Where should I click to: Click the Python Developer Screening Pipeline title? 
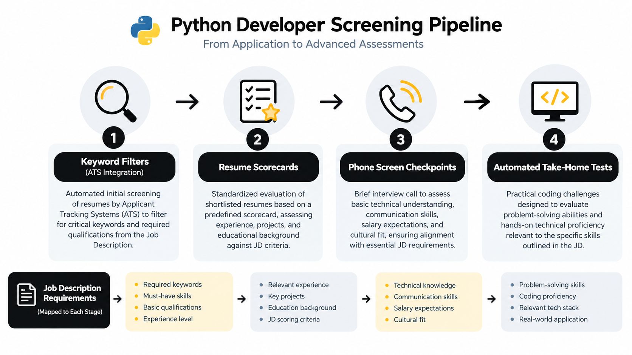click(336, 25)
